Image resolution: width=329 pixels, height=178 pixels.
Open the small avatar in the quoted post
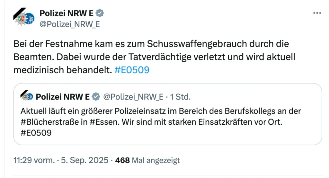(x=27, y=96)
